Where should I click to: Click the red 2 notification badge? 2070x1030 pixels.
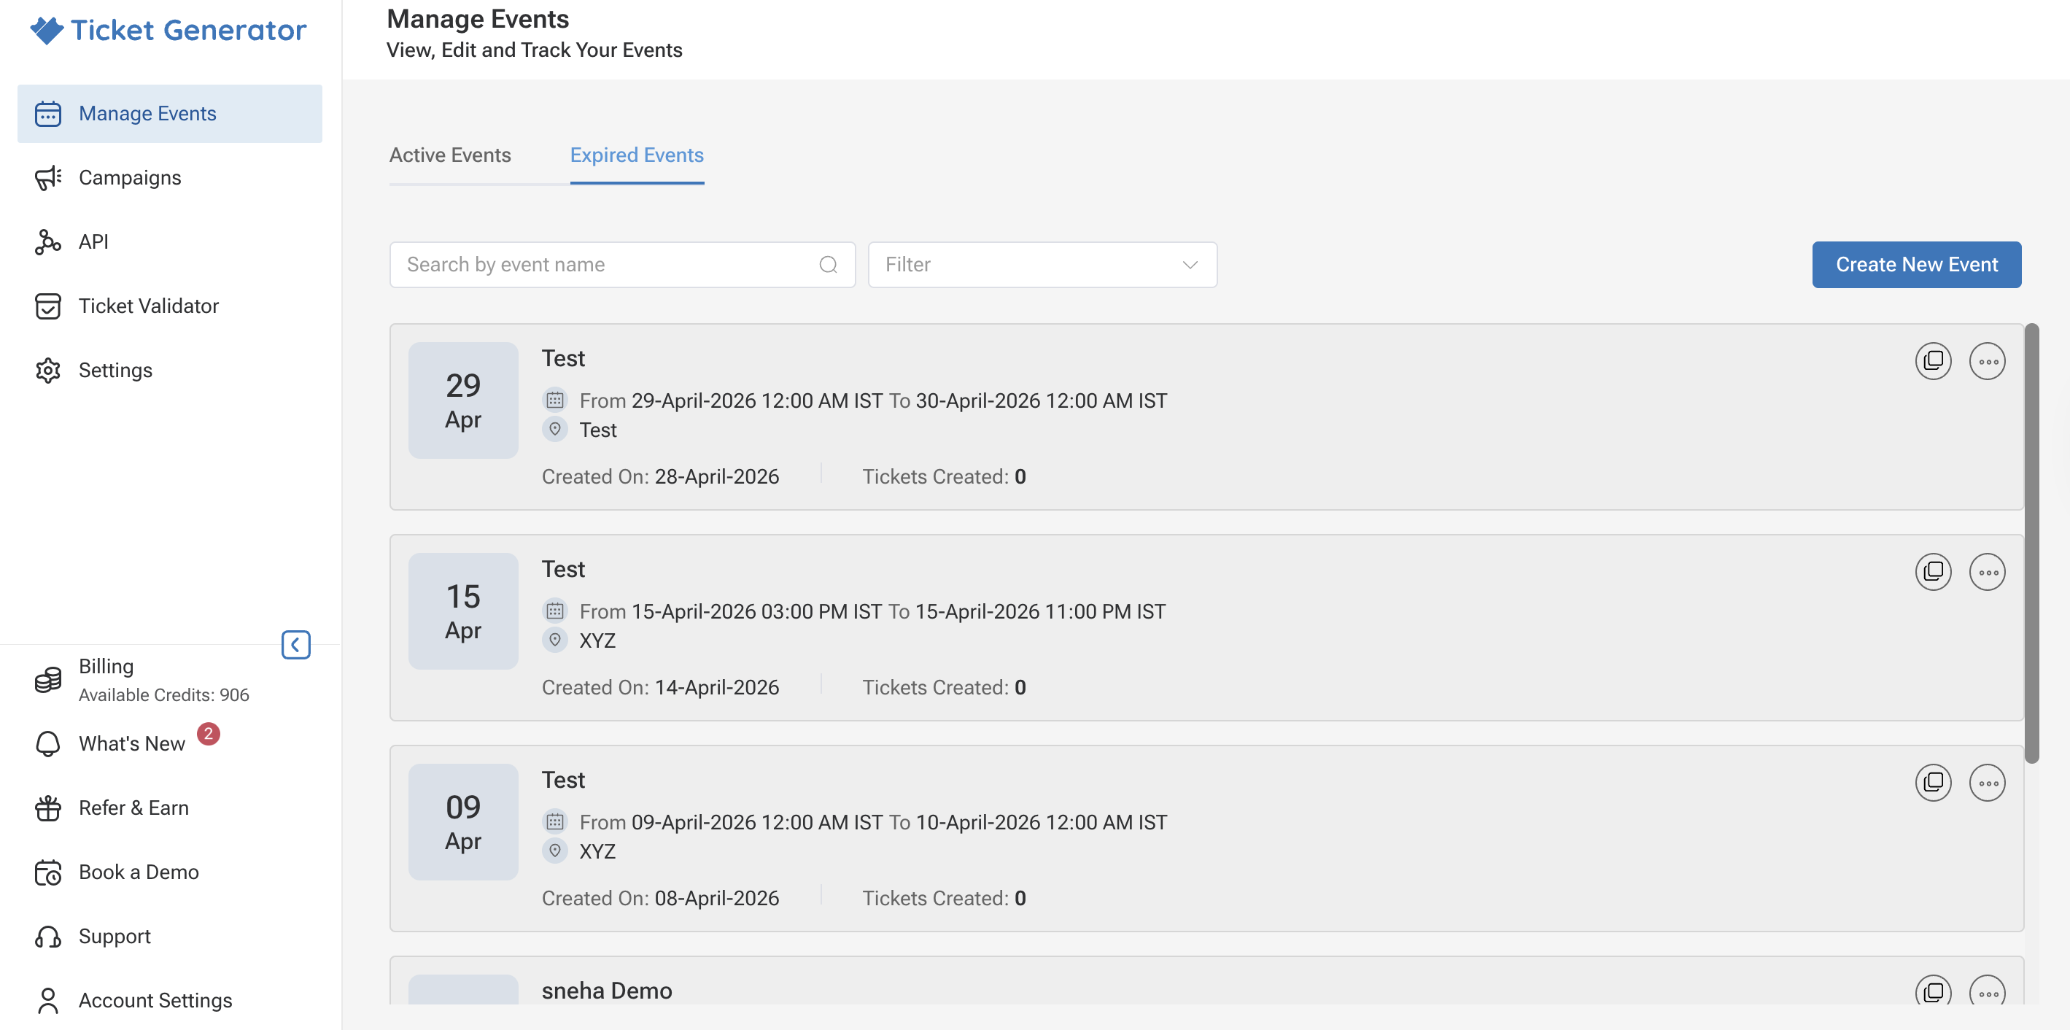point(208,734)
